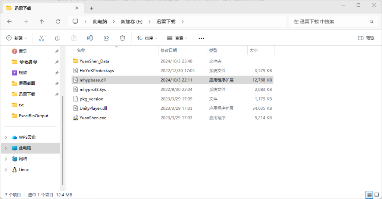Open the 排序 sort dropdown
The height and width of the screenshot is (199, 382).
tap(147, 38)
